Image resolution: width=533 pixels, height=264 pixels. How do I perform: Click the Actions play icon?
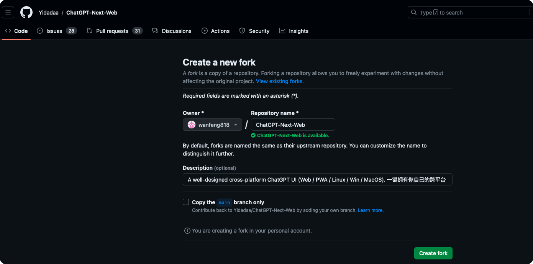point(205,31)
